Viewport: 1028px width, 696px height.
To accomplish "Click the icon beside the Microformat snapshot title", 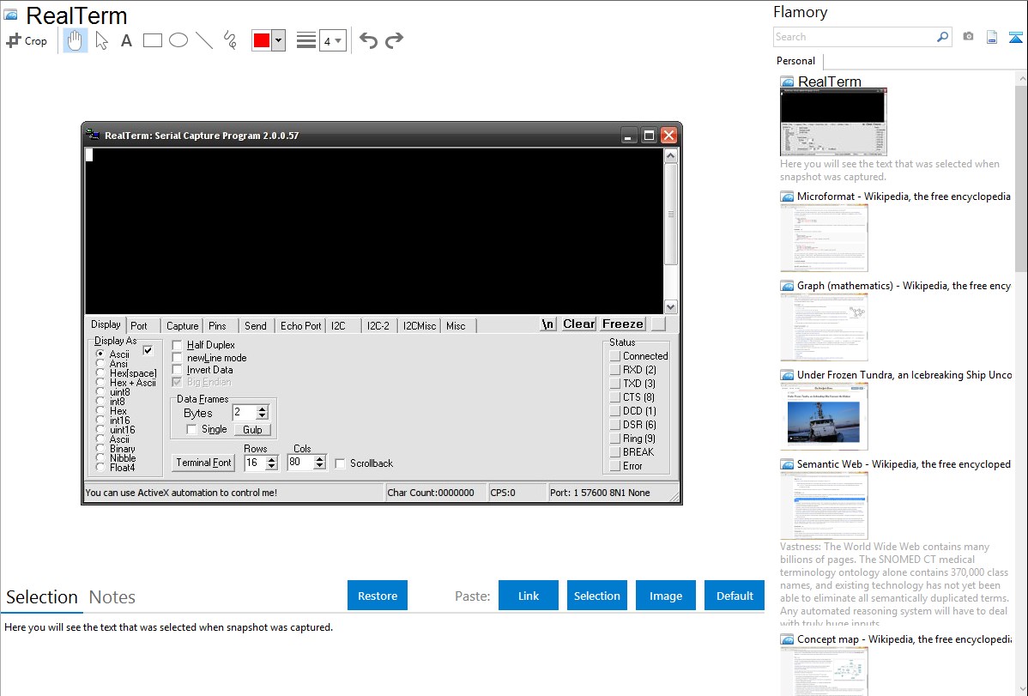I will (787, 197).
